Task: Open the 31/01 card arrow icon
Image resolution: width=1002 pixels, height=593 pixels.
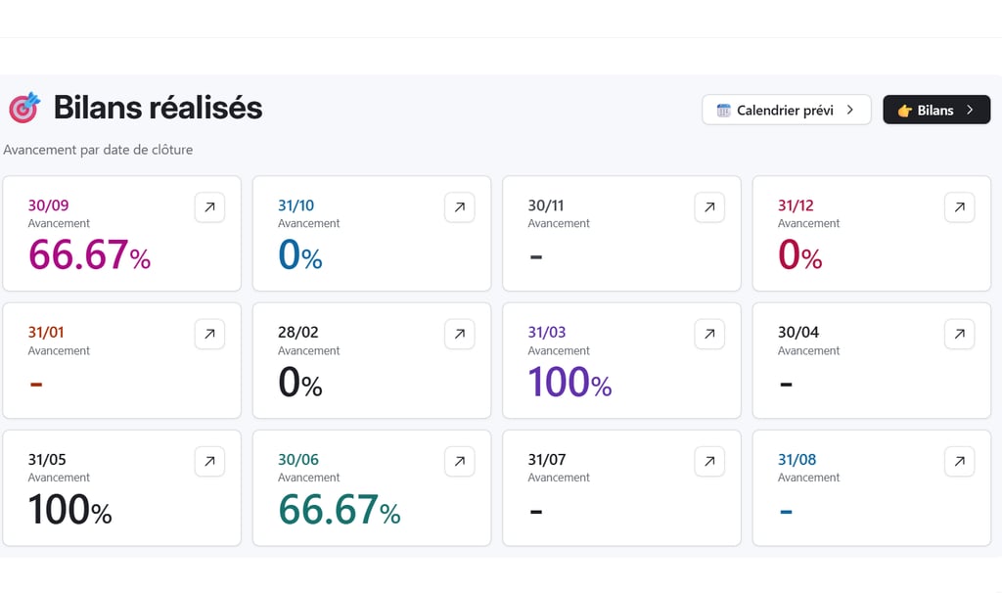Action: [209, 335]
